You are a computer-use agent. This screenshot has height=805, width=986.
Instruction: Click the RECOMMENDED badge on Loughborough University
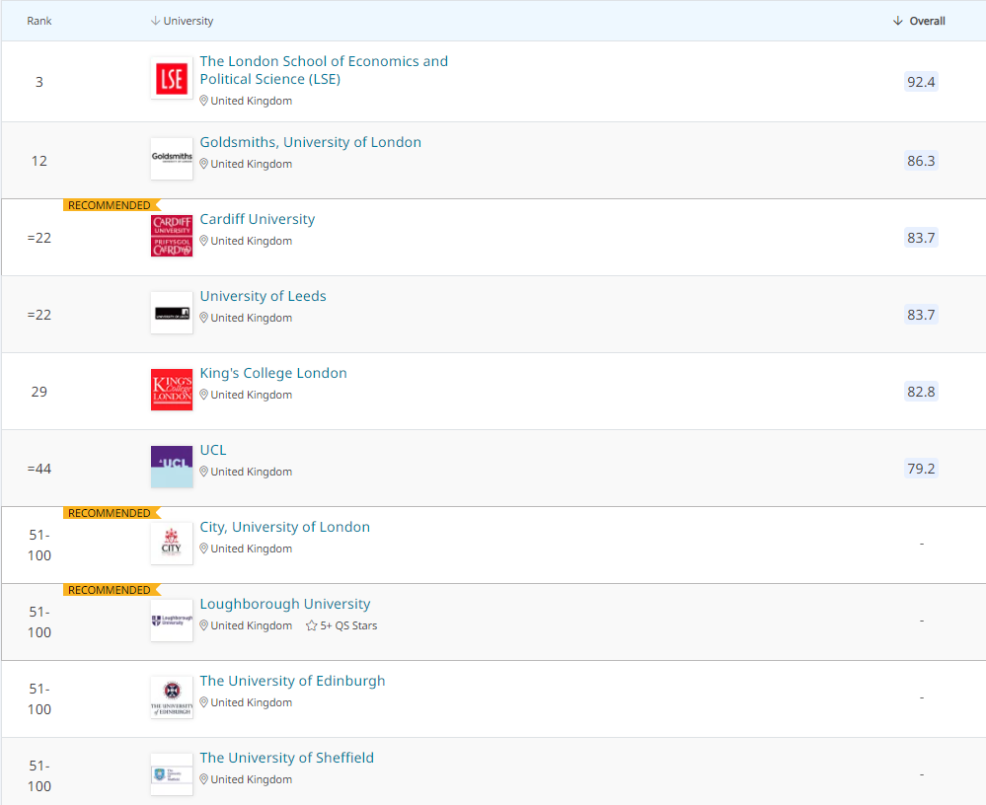pyautogui.click(x=112, y=590)
